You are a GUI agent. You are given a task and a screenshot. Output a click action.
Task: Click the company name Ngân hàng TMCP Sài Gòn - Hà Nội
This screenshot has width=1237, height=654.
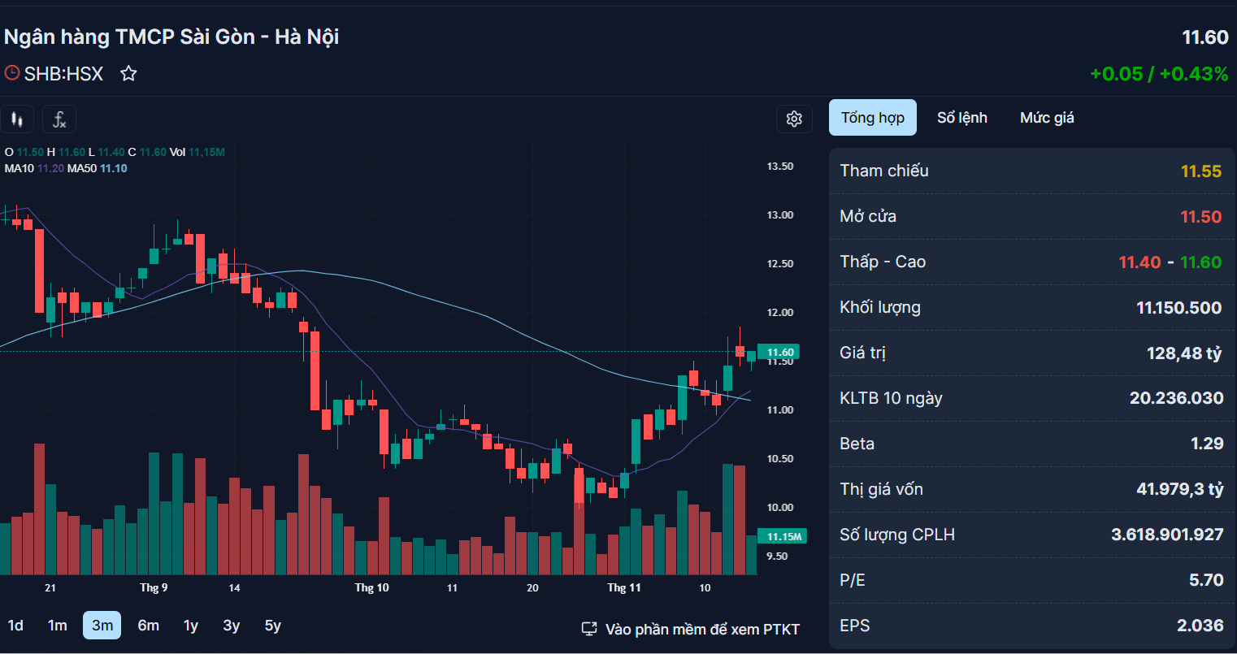[171, 37]
